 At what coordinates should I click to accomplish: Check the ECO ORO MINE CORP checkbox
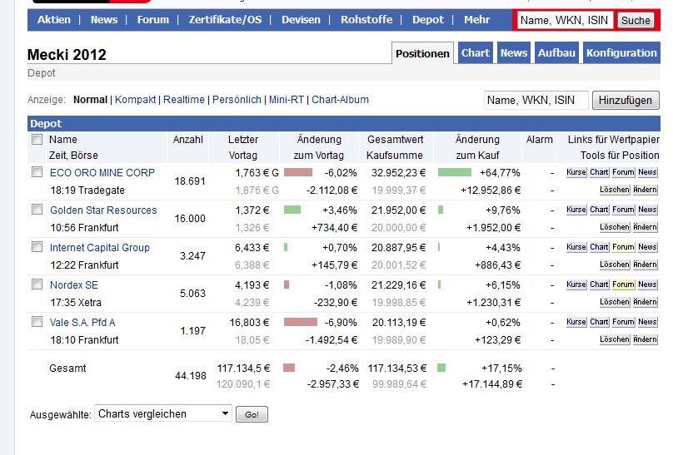[x=37, y=172]
